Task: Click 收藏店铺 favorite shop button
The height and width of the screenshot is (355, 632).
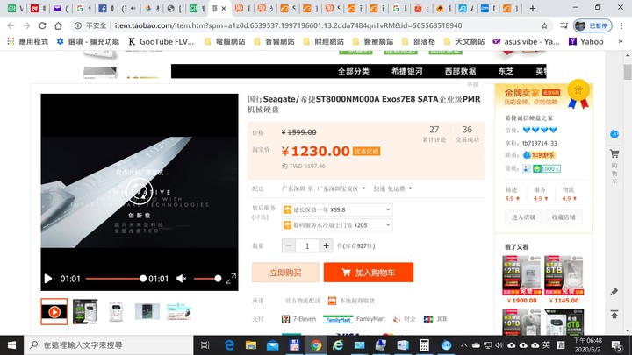Action: tap(564, 217)
